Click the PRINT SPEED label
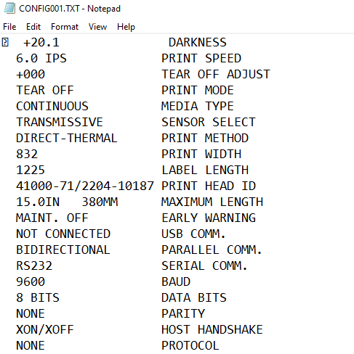This screenshot has height=354, width=354. [201, 59]
